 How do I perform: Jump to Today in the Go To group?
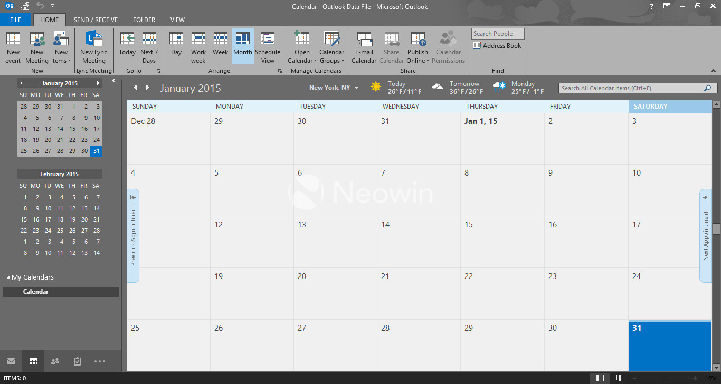tap(127, 47)
